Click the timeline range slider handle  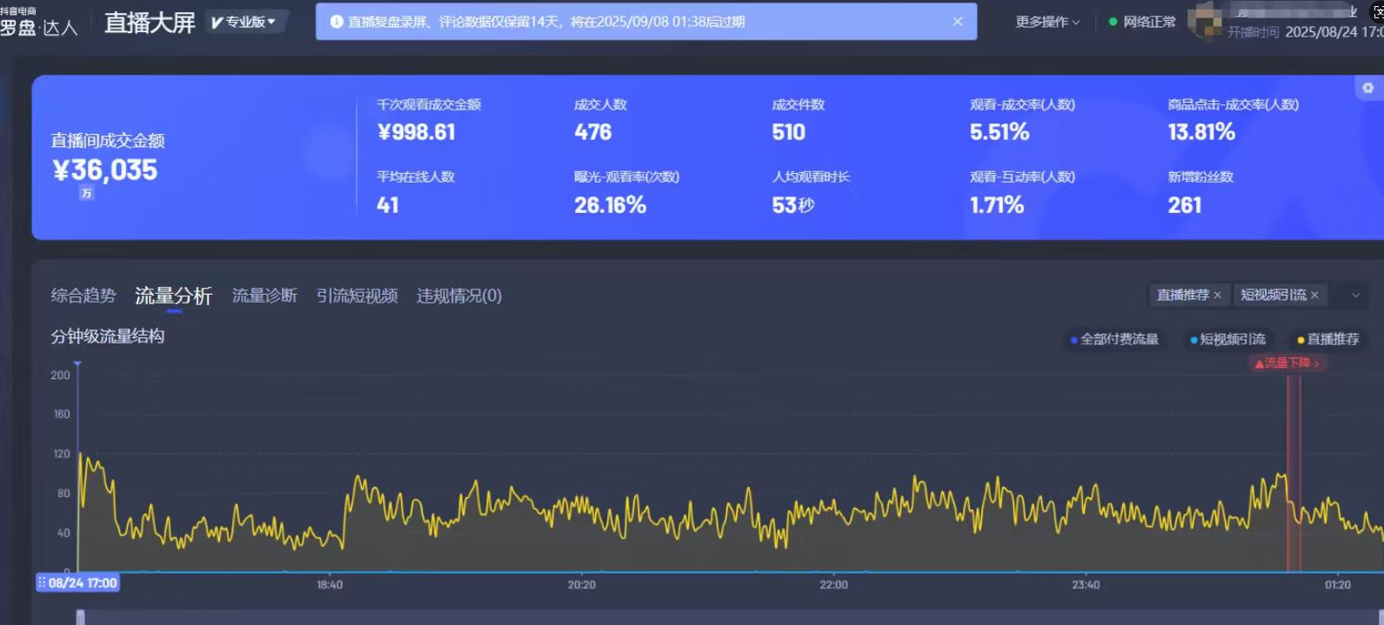[80, 617]
